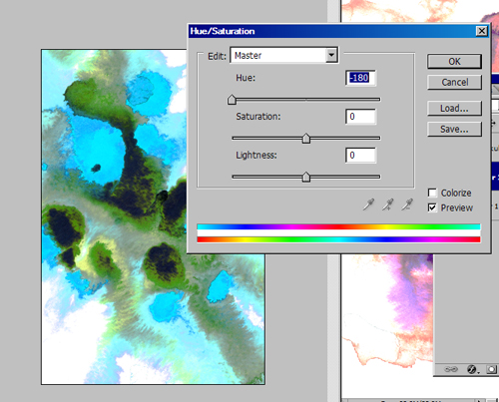
Task: Cancel the Hue/Saturation dialog
Action: coord(454,82)
